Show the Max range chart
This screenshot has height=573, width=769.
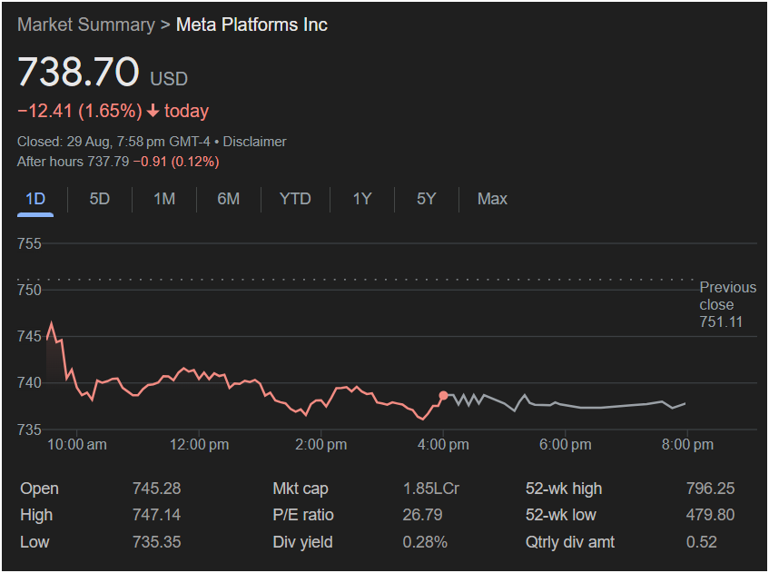coord(492,199)
